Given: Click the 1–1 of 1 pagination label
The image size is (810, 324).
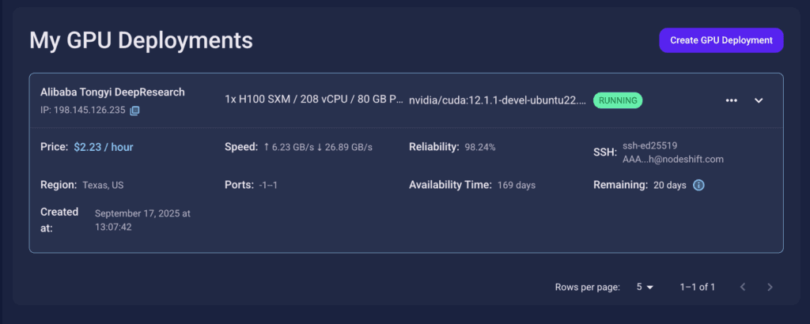Looking at the screenshot, I should (698, 287).
